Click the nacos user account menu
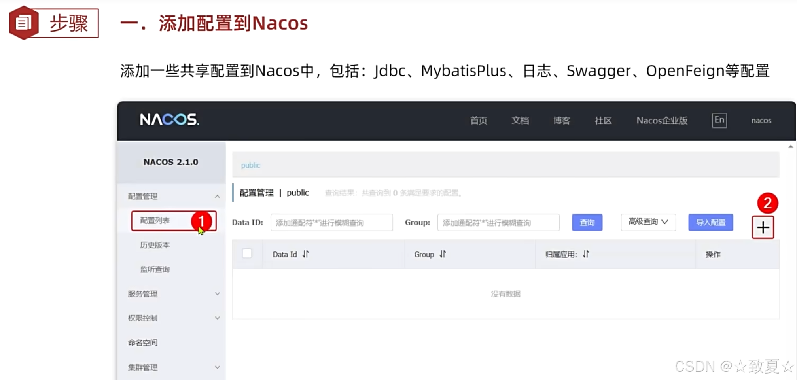The image size is (797, 380). tap(761, 121)
